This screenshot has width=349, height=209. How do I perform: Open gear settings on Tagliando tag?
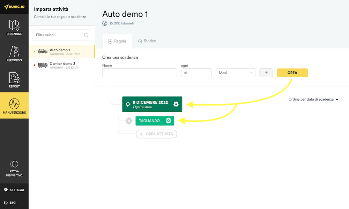point(169,121)
